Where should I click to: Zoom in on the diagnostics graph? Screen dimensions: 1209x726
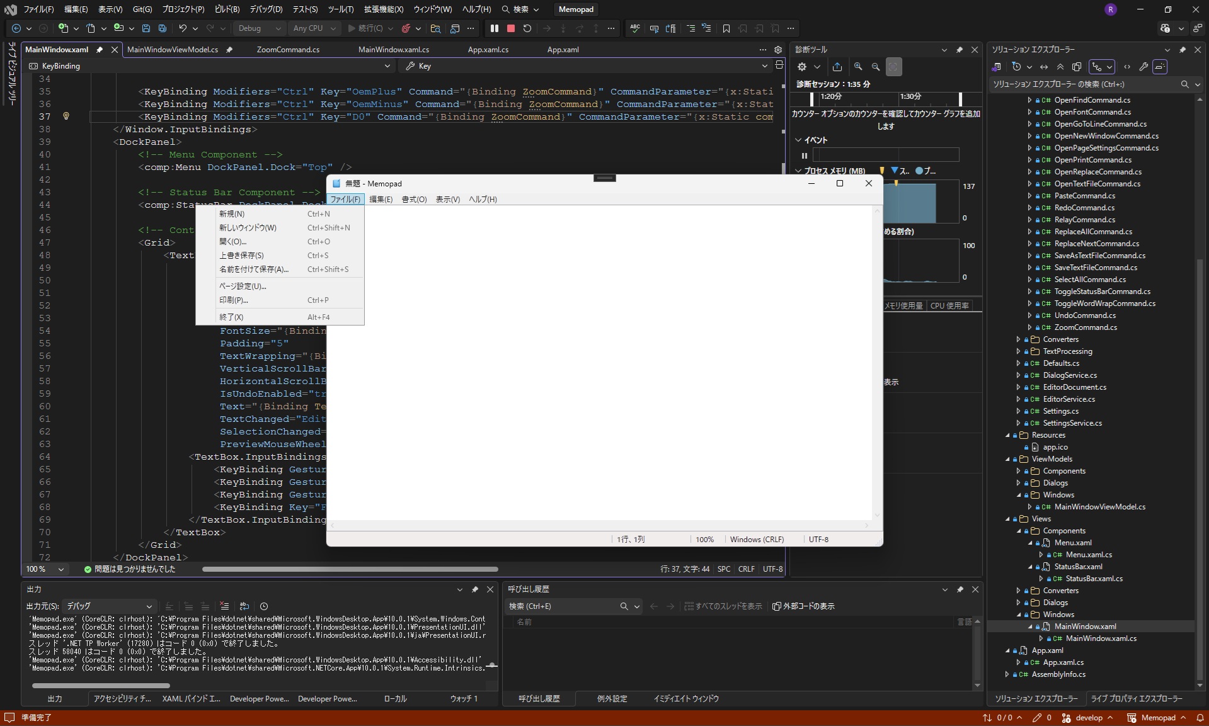tap(858, 67)
